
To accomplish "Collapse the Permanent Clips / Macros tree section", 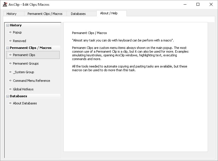I will 8,48.
